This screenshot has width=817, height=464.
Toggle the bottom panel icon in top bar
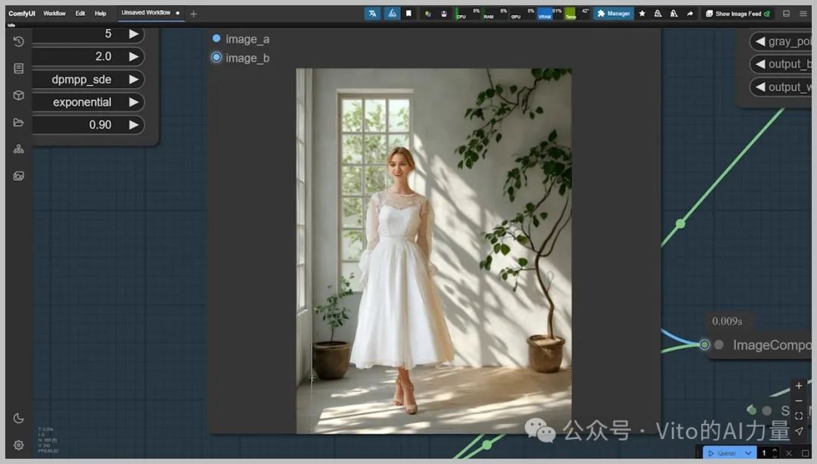coord(786,14)
